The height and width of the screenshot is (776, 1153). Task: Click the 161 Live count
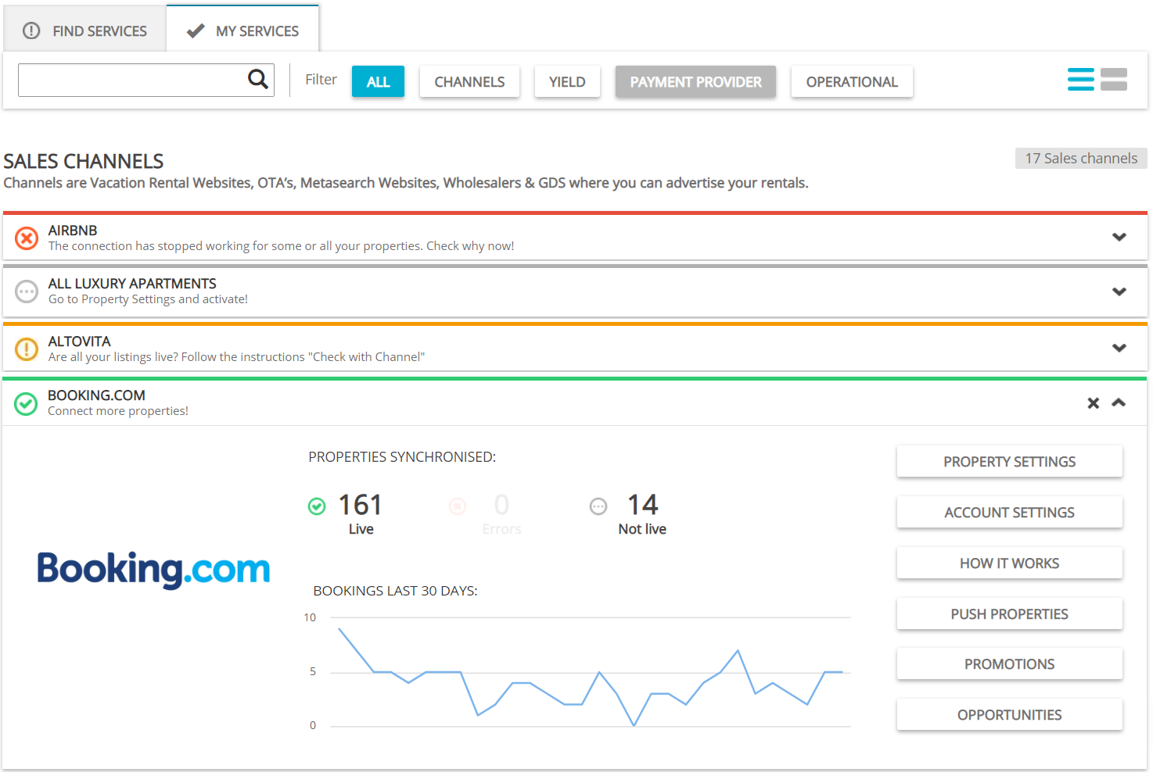(360, 505)
